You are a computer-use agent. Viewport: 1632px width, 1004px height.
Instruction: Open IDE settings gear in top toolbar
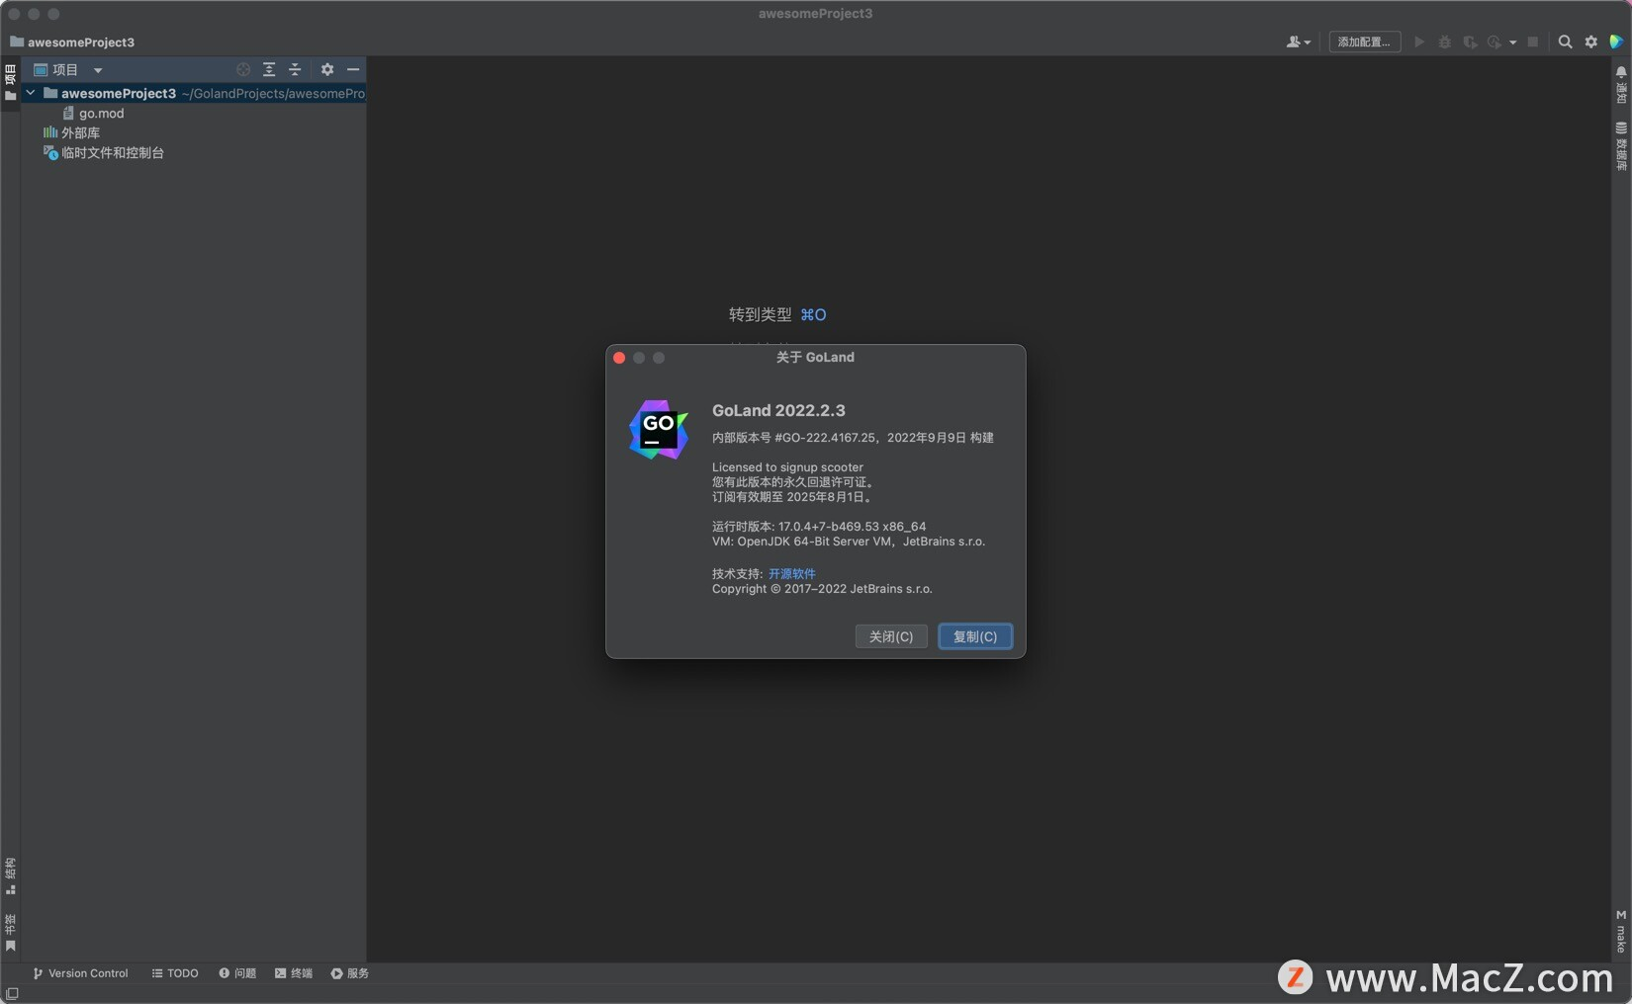(x=1590, y=42)
